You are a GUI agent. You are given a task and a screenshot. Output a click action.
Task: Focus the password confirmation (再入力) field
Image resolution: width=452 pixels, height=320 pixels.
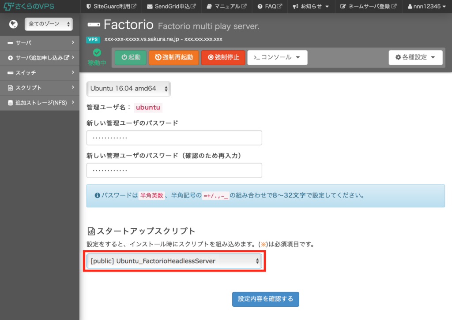[x=174, y=171]
